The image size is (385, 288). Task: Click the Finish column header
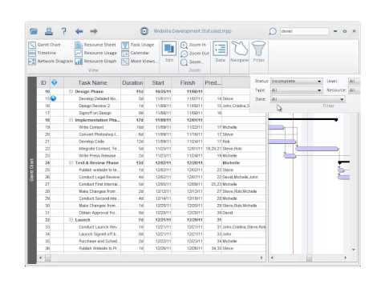(x=188, y=82)
